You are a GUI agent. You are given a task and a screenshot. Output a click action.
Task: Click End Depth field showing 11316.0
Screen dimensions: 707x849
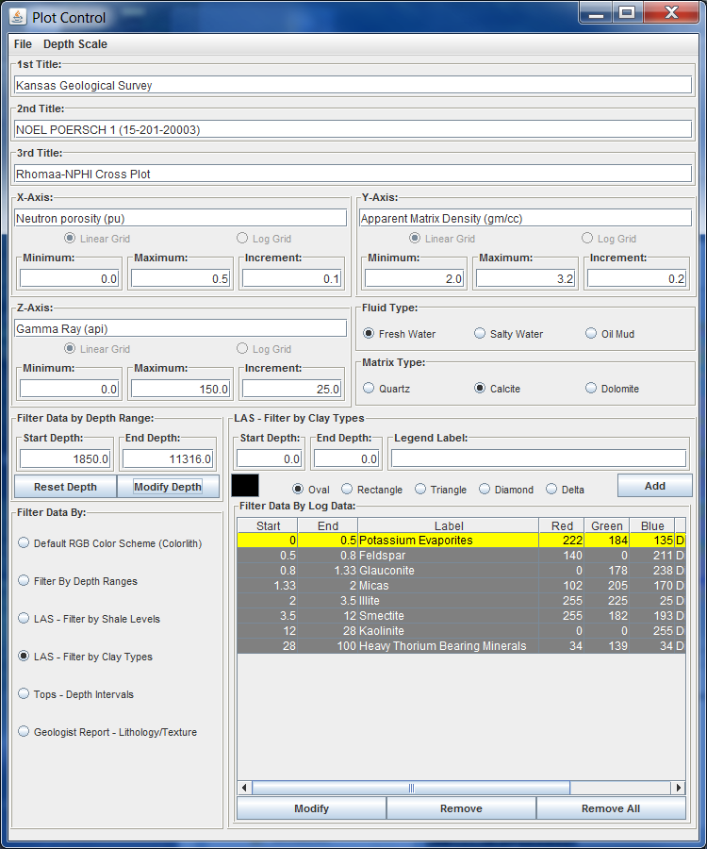[x=167, y=458]
